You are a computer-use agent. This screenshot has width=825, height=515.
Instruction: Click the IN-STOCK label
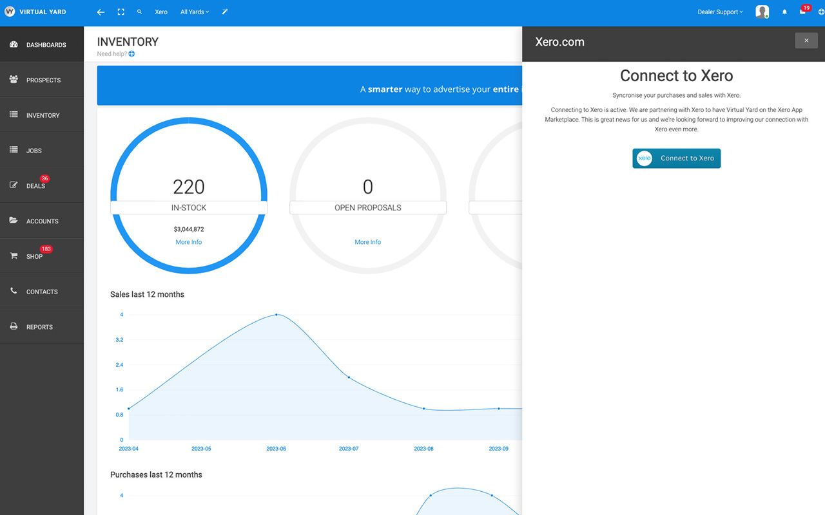click(189, 207)
